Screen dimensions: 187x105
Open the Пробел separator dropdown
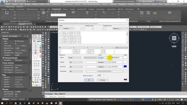click(x=120, y=29)
